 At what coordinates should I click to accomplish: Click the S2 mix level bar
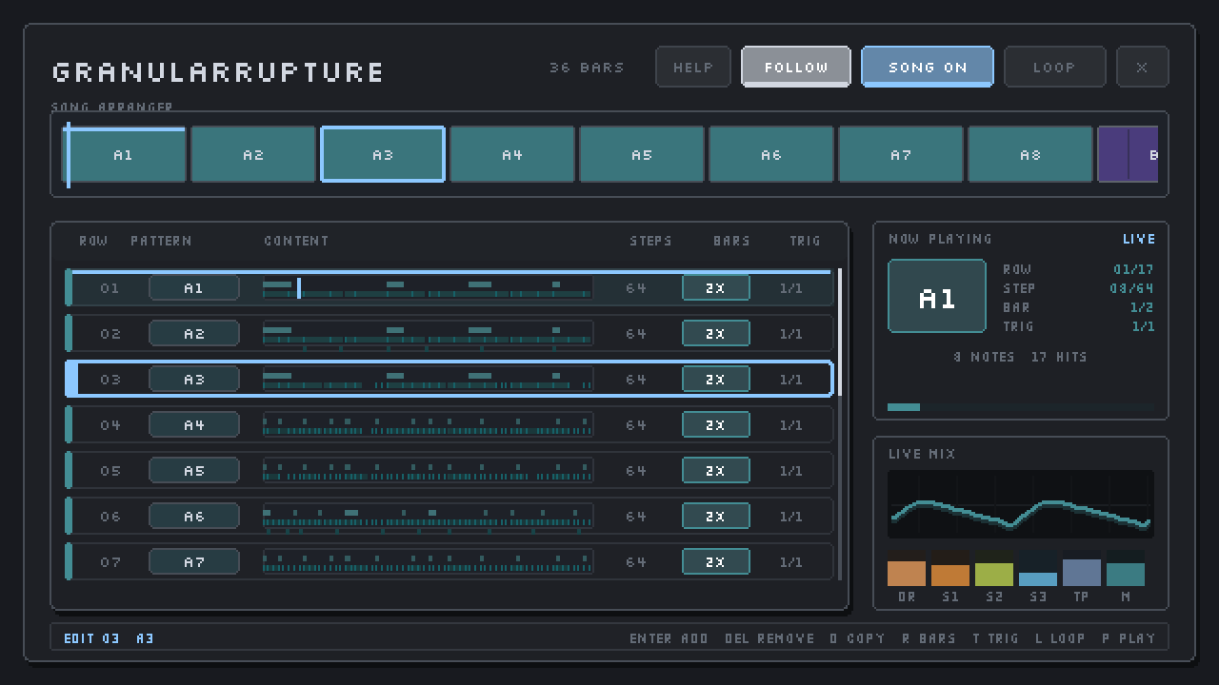click(994, 568)
